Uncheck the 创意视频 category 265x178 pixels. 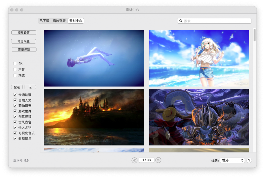click(x=15, y=117)
